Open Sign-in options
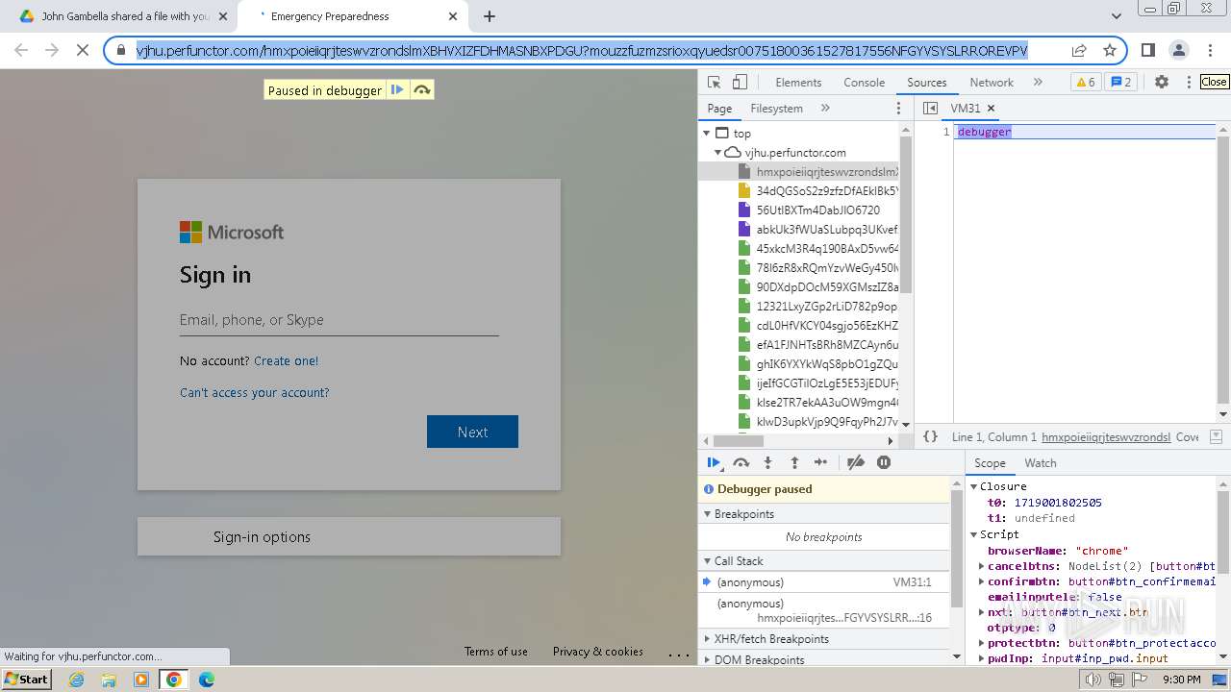This screenshot has height=692, width=1231. (x=349, y=536)
